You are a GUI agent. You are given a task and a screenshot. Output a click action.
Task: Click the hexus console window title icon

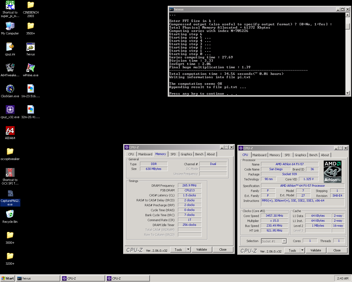tap(171, 9)
